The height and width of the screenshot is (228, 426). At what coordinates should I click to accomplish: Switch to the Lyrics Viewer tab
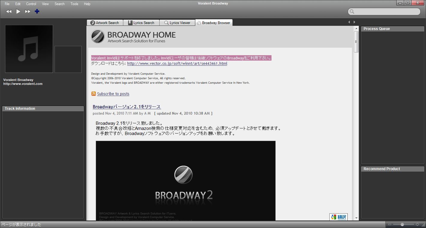coord(177,23)
